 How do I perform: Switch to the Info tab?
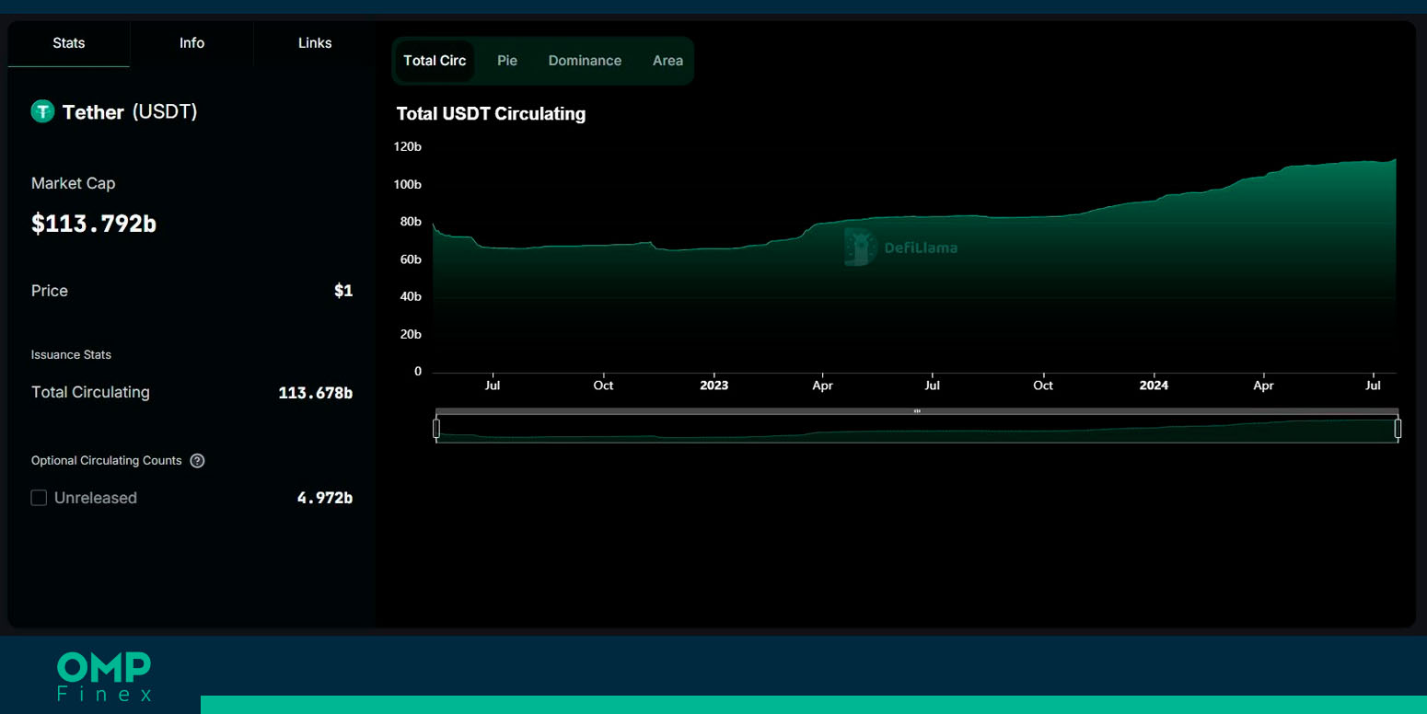[191, 43]
